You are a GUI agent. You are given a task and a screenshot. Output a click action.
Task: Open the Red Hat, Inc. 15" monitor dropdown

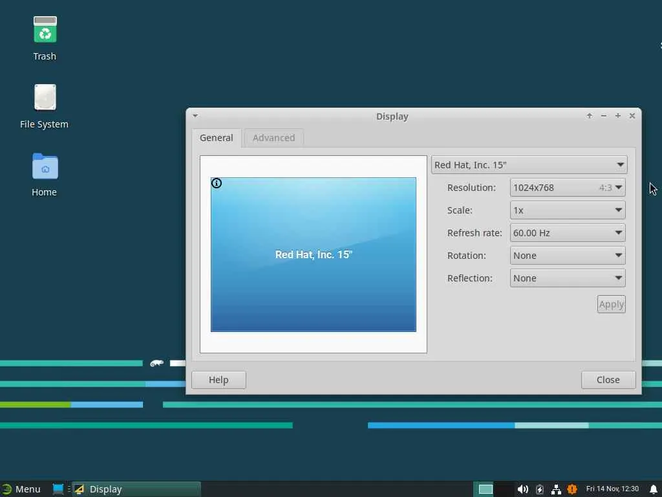[529, 165]
